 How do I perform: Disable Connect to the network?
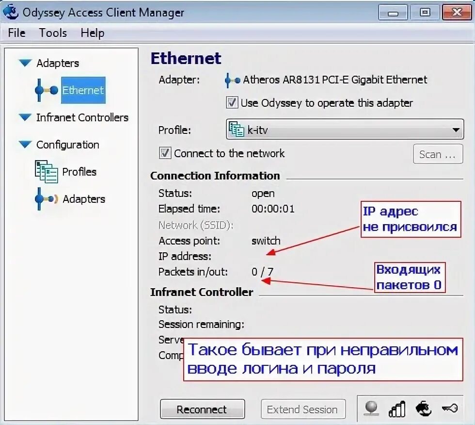[165, 153]
